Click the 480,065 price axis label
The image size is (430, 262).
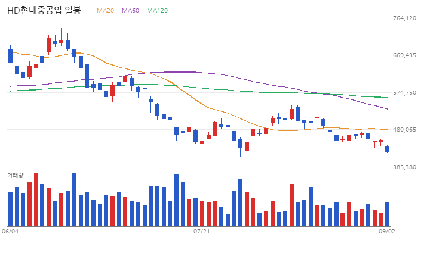(x=404, y=130)
